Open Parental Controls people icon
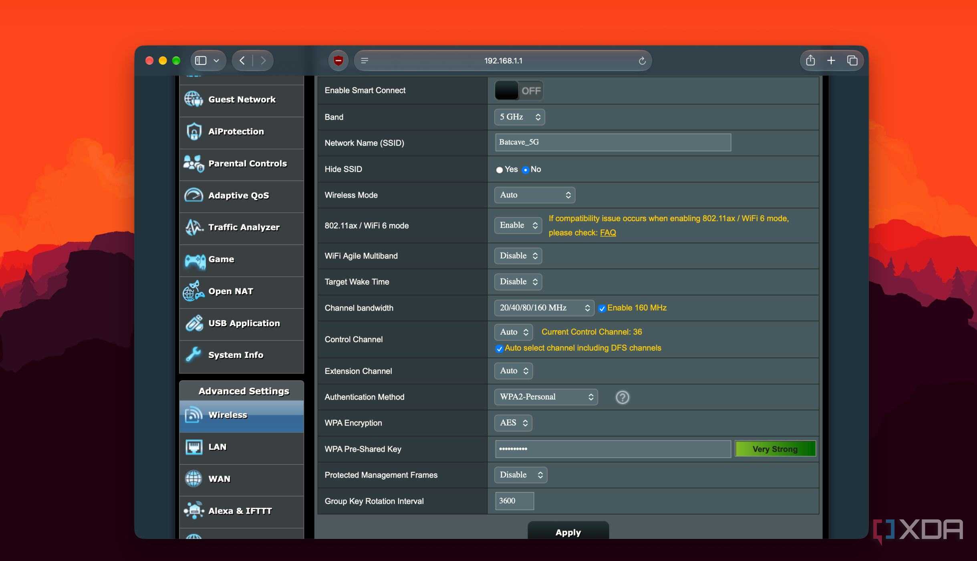Viewport: 977px width, 561px height. (194, 163)
